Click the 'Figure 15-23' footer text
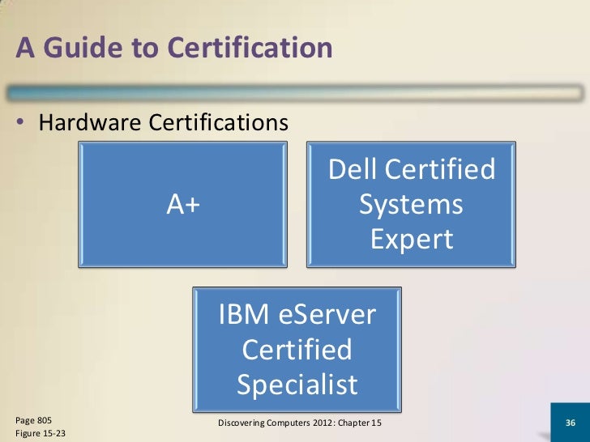The image size is (590, 442). (x=41, y=433)
